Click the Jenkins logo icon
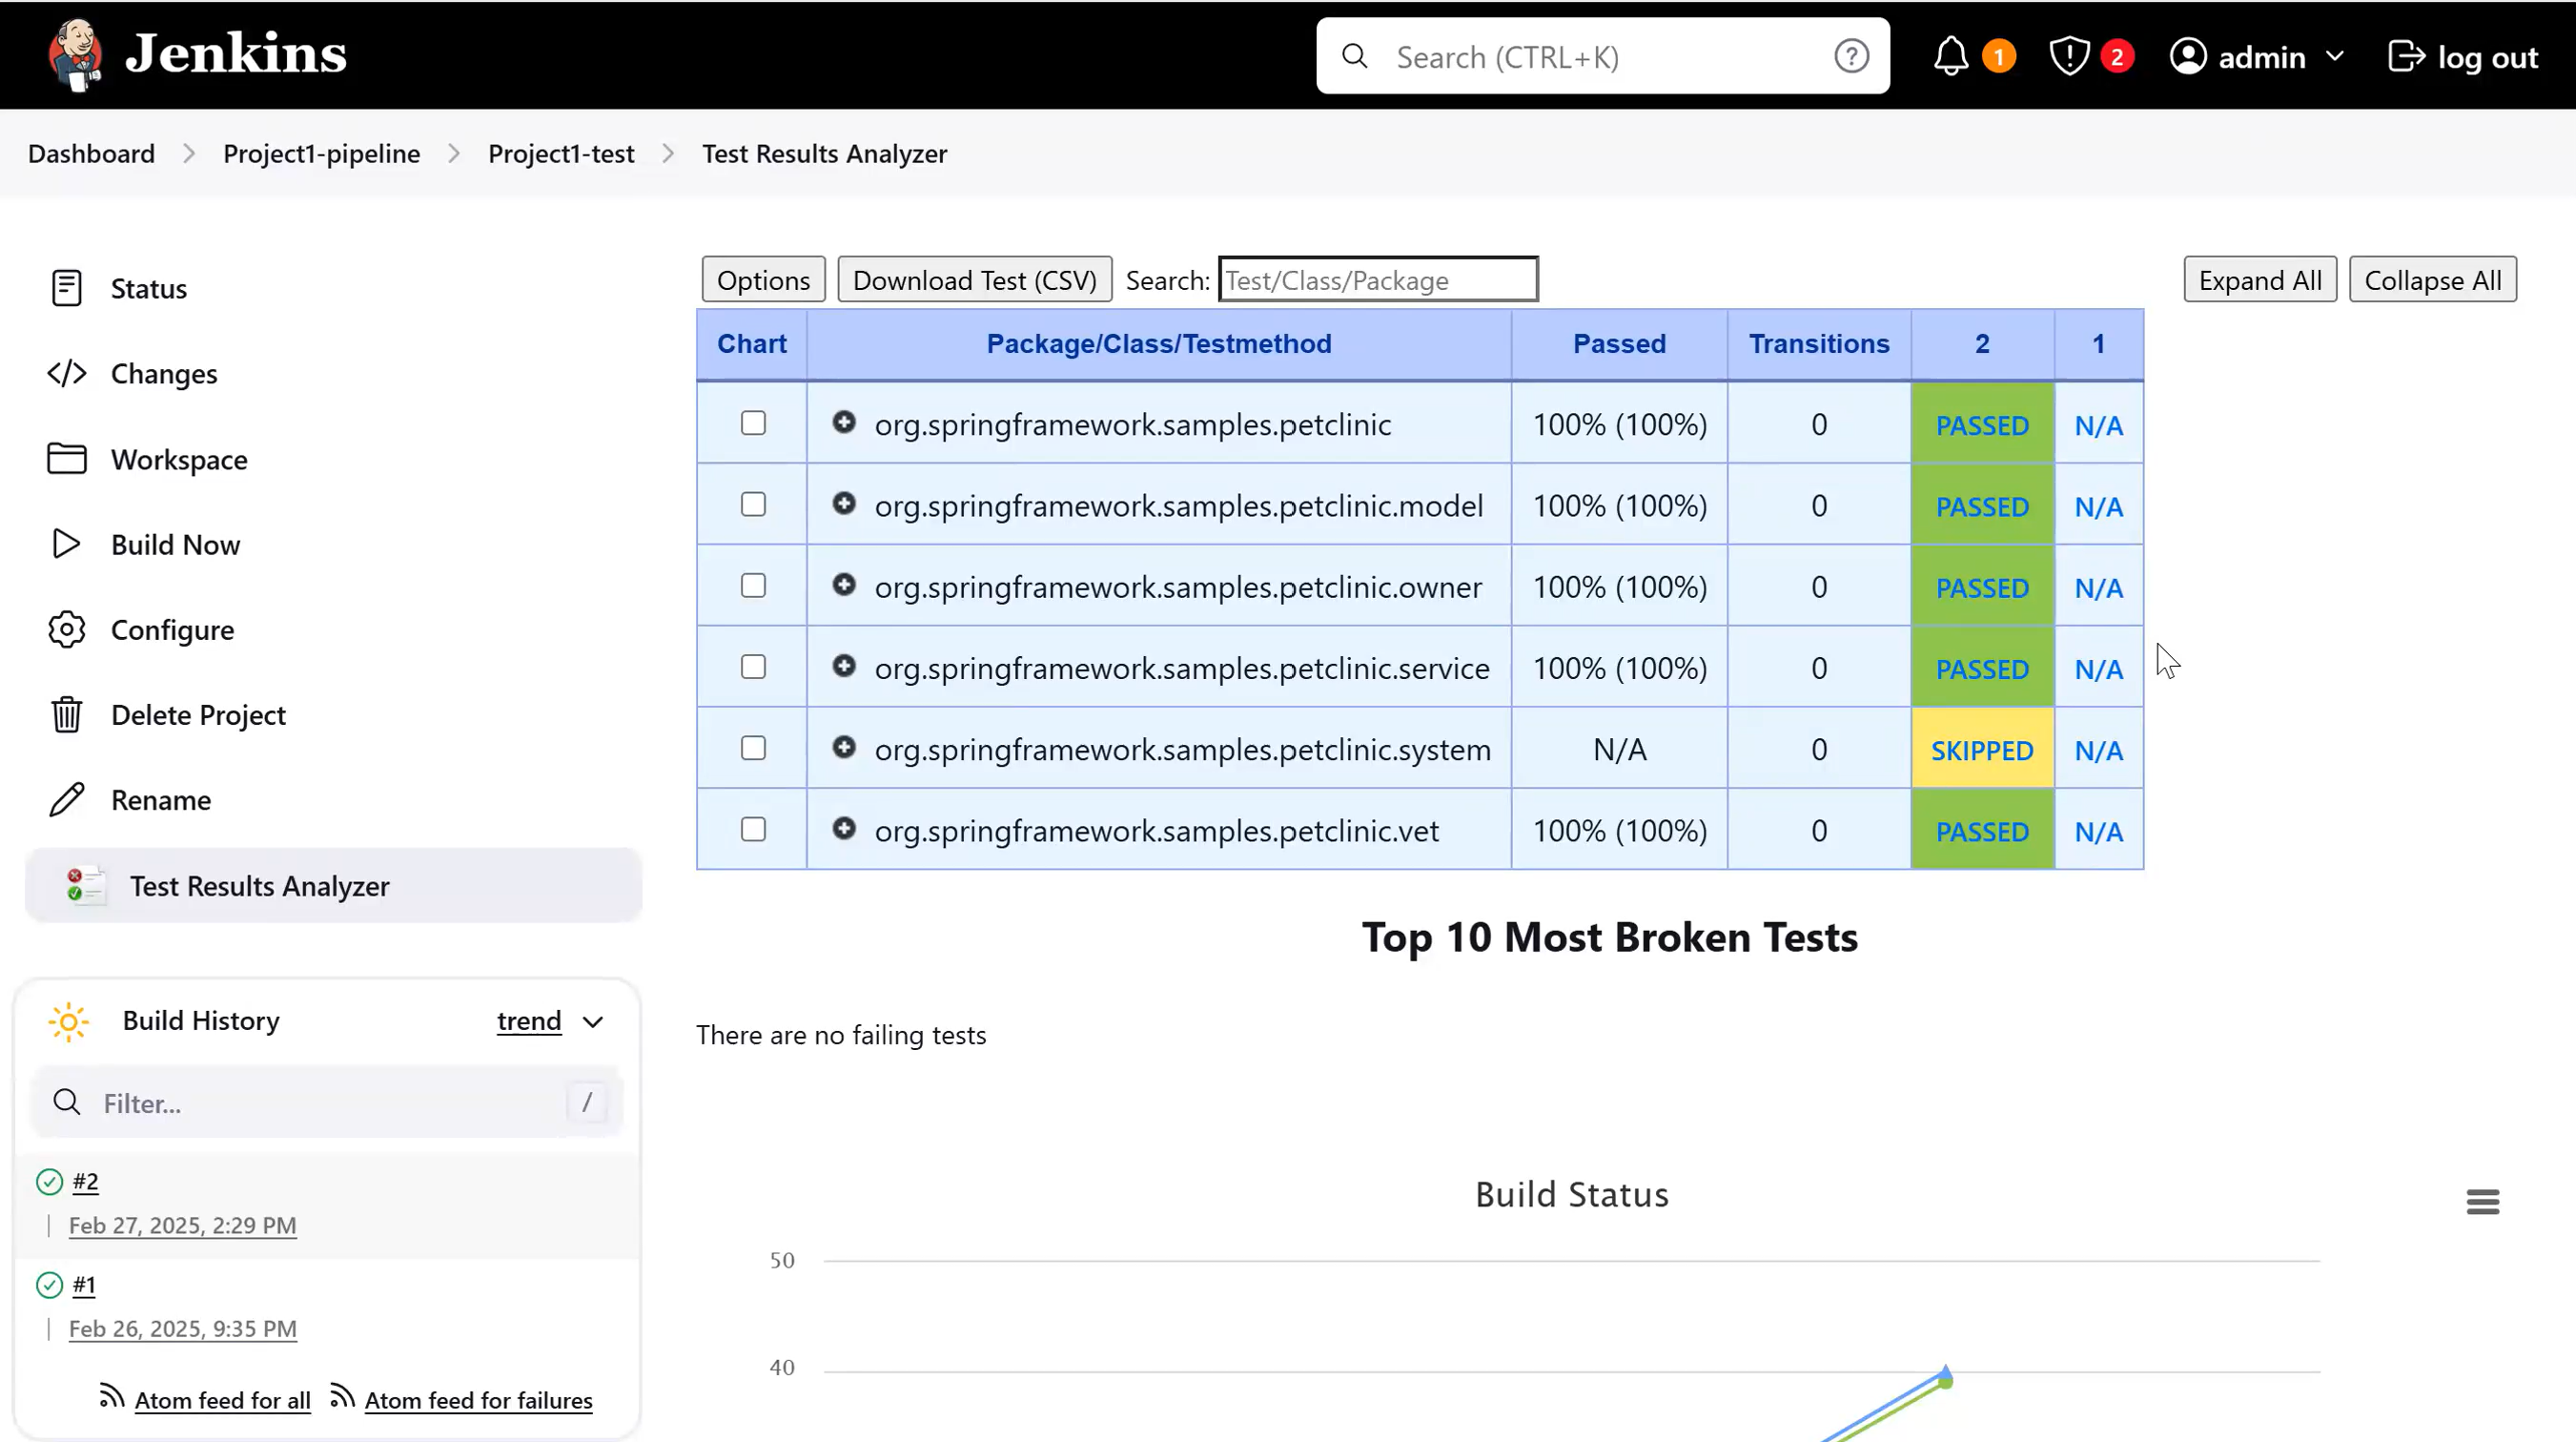This screenshot has width=2576, height=1442. 74,55
